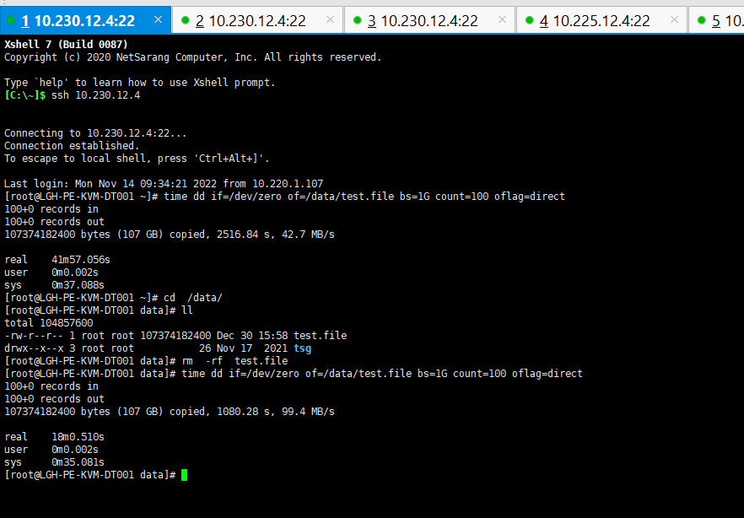Open session tab 4 10.225.12.4:22
Screen dimensions: 744x518
pos(595,21)
